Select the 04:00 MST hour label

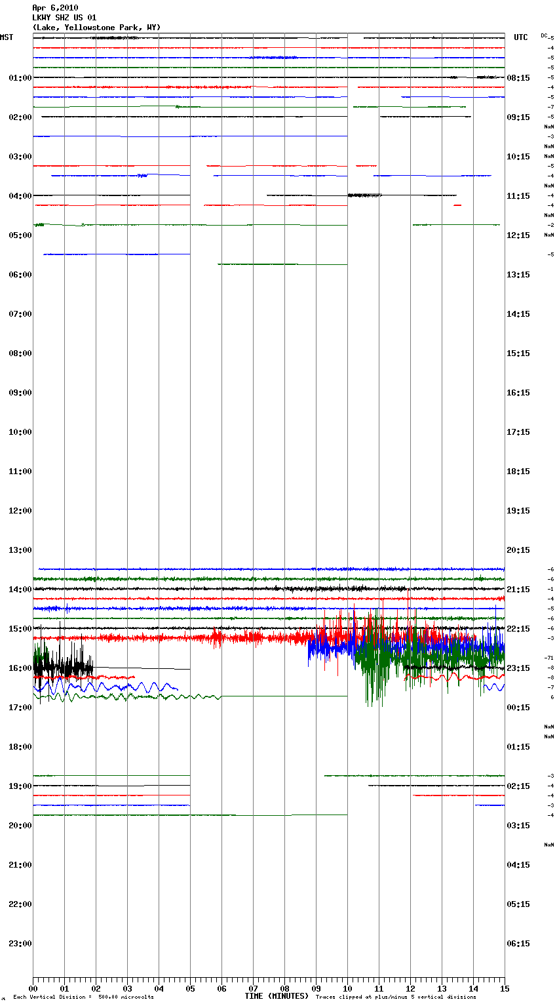[20, 196]
